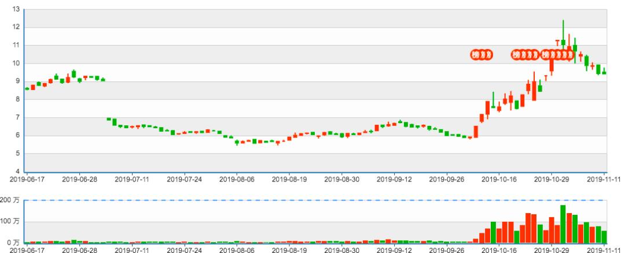Click the price axis label 6
Image resolution: width=625 pixels, height=253 pixels.
pyautogui.click(x=18, y=135)
